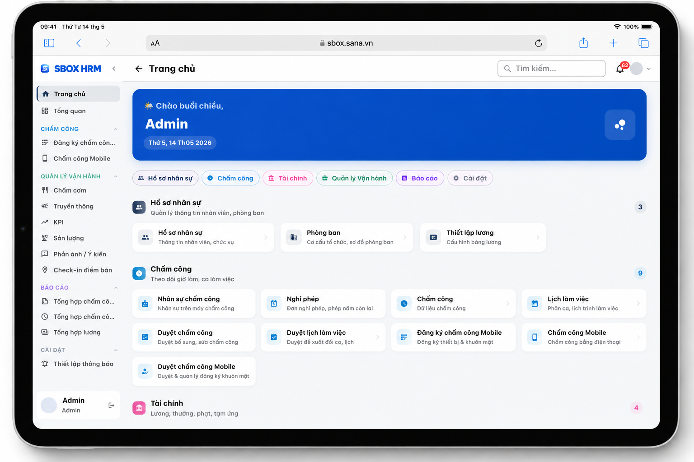Screen dimensions: 694x462
Task: Tap the Safari share icon
Action: pyautogui.click(x=583, y=43)
